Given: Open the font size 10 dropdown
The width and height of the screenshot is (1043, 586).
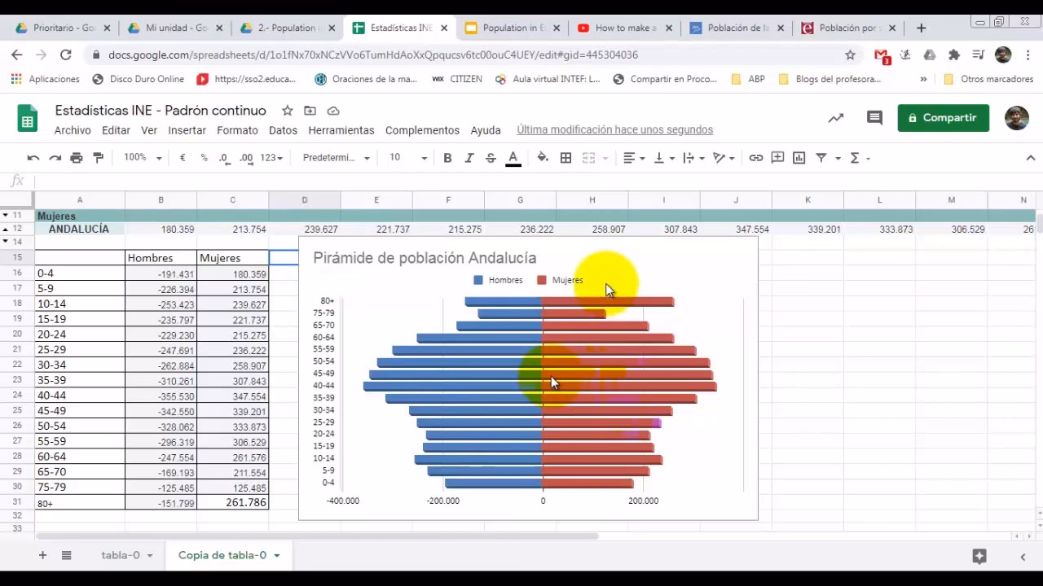Looking at the screenshot, I should point(407,158).
